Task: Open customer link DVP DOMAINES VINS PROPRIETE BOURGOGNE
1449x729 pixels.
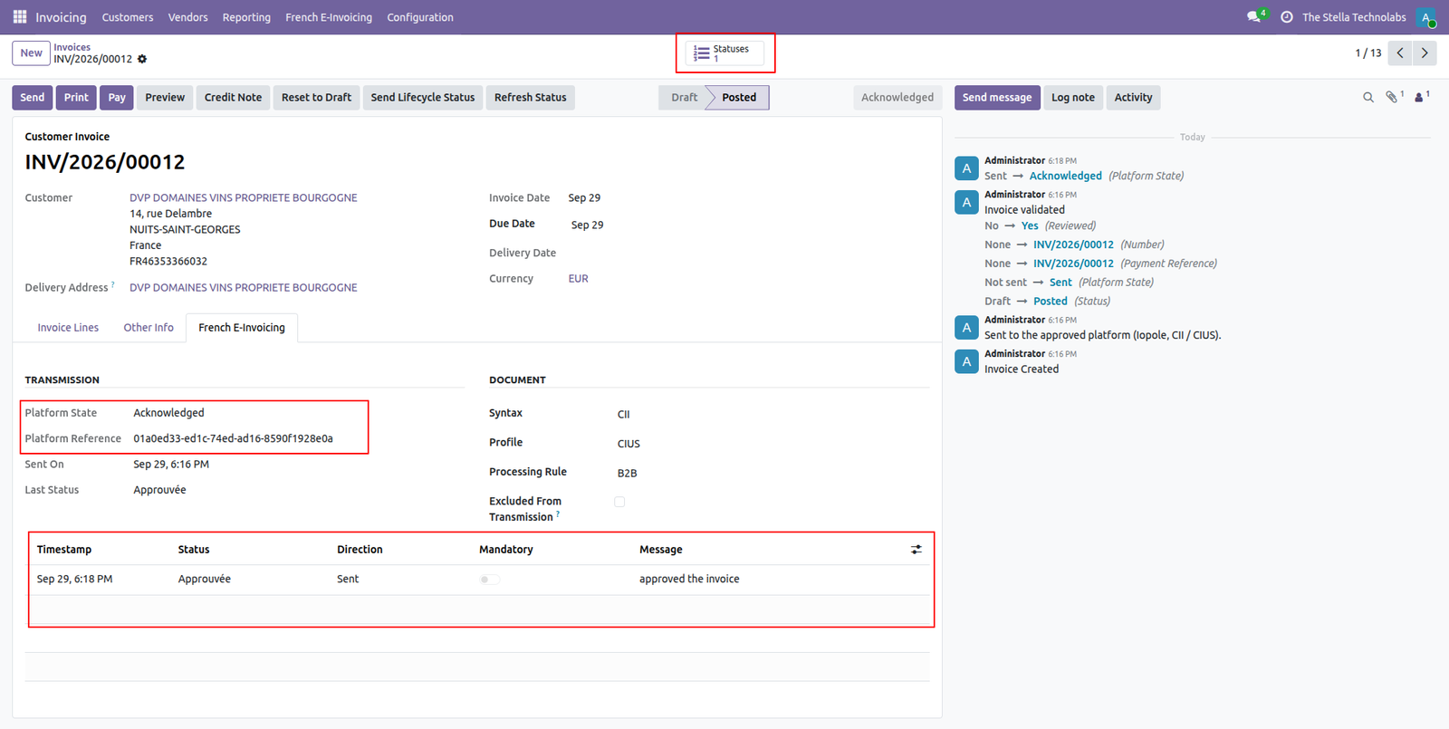Action: [x=244, y=198]
